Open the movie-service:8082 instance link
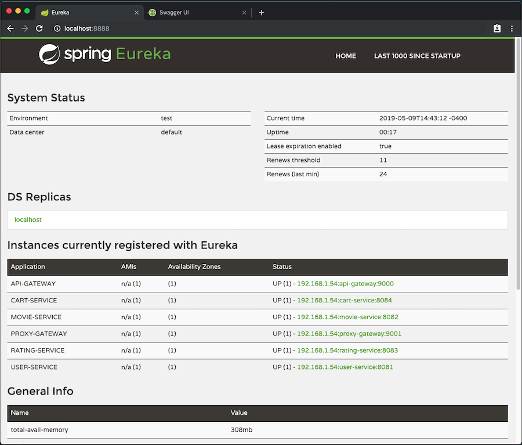522x445 pixels. click(347, 317)
